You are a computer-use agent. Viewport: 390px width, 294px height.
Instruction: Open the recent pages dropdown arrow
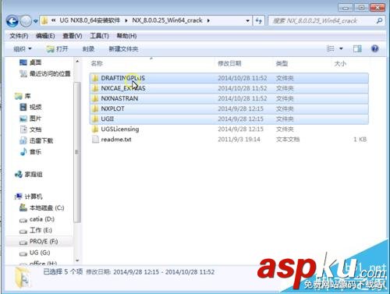point(35,21)
